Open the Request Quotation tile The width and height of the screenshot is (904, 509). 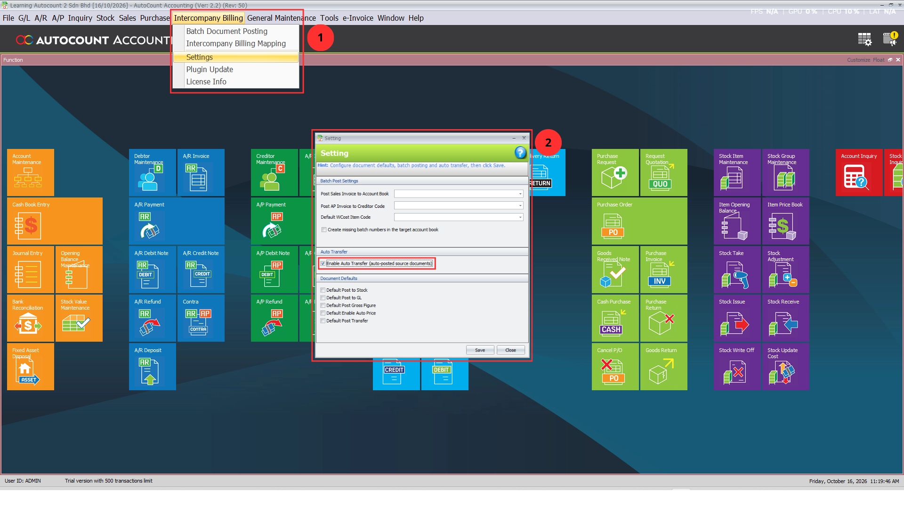point(664,172)
